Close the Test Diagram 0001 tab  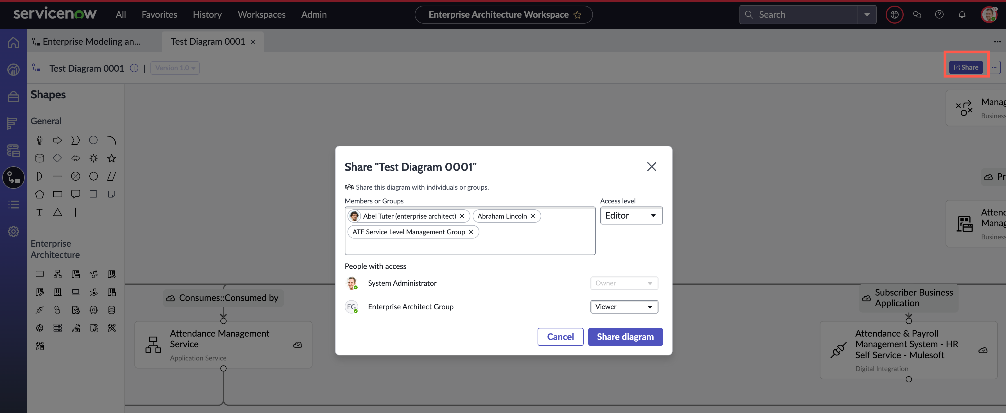click(x=253, y=42)
